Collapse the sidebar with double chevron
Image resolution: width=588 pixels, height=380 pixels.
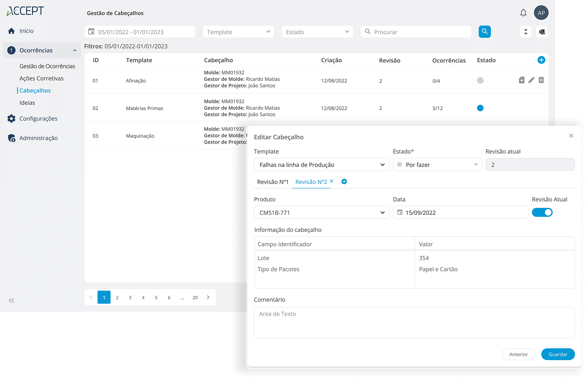click(x=11, y=300)
